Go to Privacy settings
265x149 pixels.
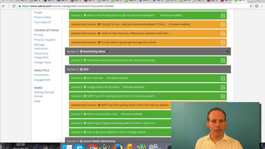(x=39, y=35)
